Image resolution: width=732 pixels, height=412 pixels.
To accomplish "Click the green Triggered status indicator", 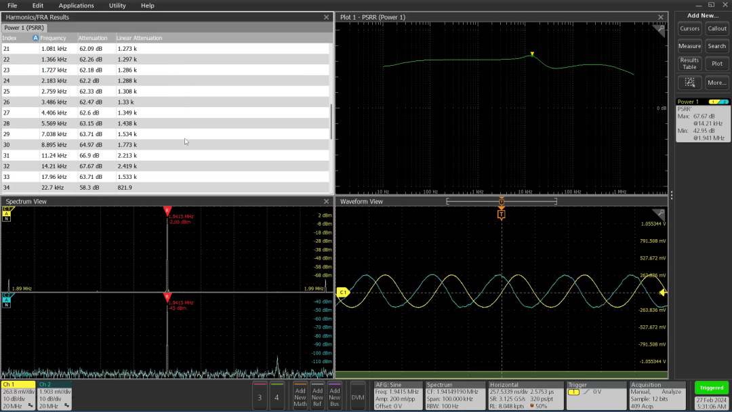I will click(x=711, y=388).
